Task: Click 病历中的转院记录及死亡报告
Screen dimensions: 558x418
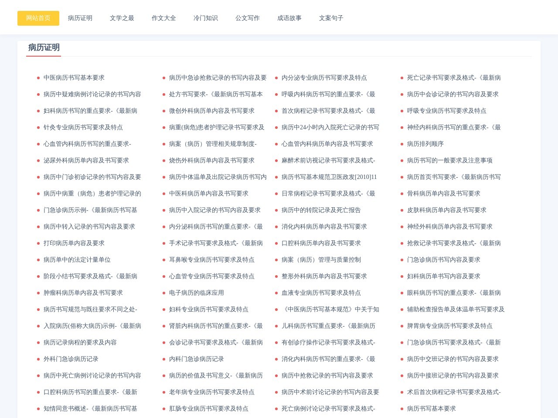Action: pos(321,210)
